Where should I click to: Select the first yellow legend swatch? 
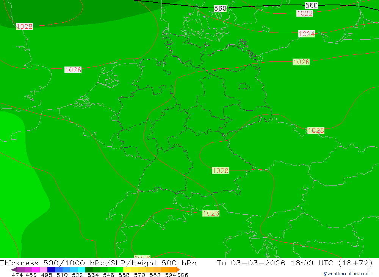[127, 269]
